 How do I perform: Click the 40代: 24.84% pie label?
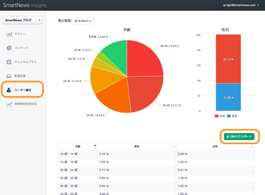169,46
